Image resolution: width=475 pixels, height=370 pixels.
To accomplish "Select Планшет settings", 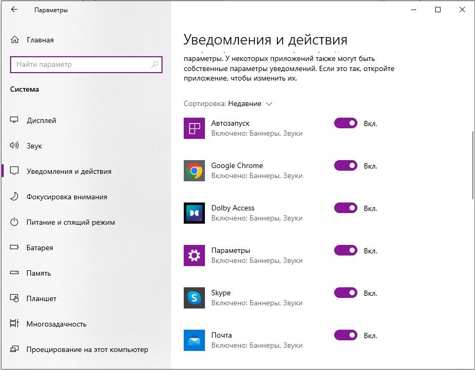I will [86, 298].
